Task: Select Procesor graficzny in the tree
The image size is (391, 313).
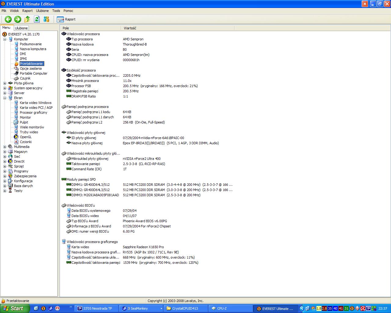Action: coord(34,112)
